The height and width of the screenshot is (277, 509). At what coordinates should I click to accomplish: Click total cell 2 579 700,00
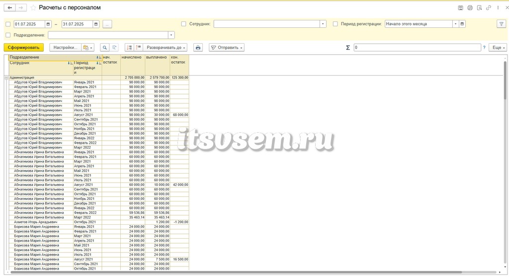tap(158, 78)
